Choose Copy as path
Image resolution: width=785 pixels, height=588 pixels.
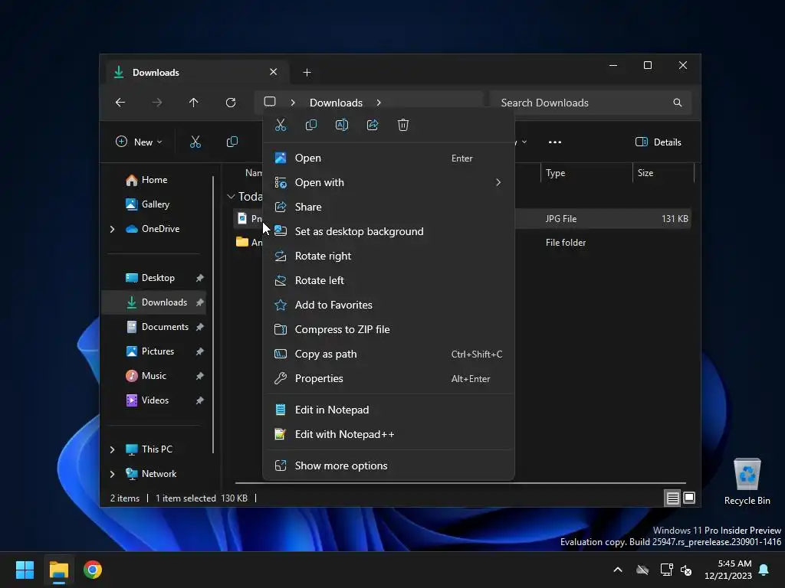[x=389, y=354]
